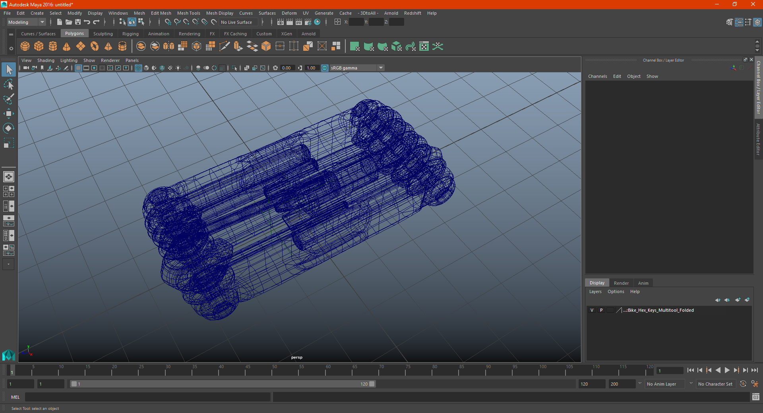Open the shelf options gear menu
This screenshot has width=763, height=413.
pos(11,48)
